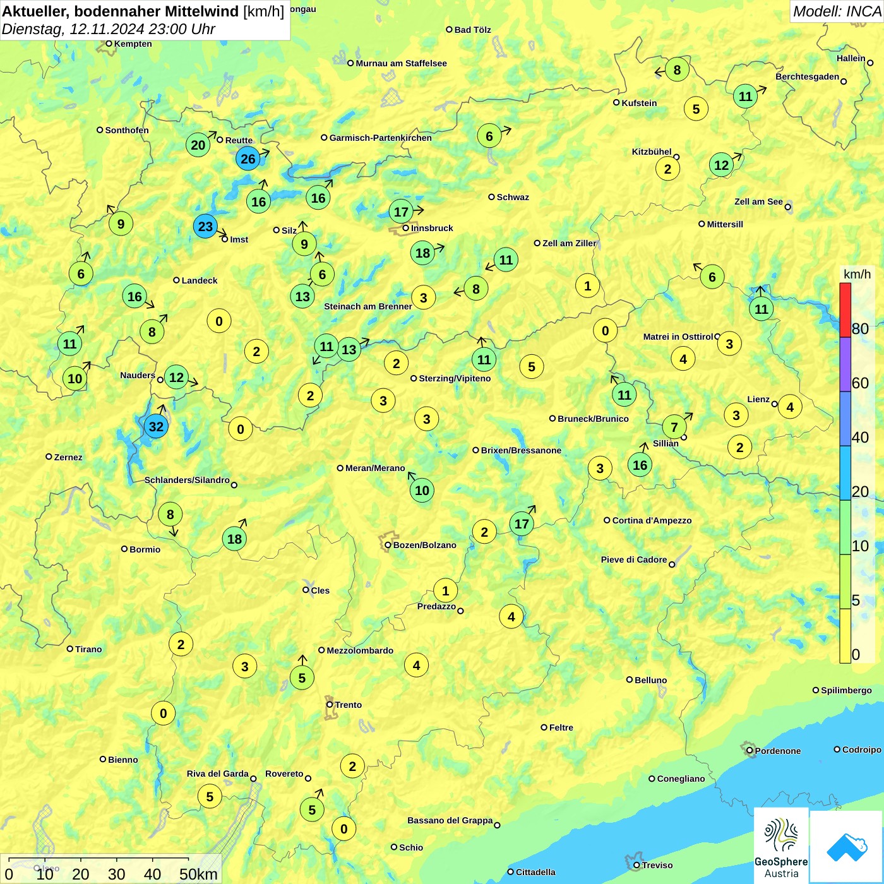
Task: Select the 8 wind marker above Bormio
Action: 170,514
